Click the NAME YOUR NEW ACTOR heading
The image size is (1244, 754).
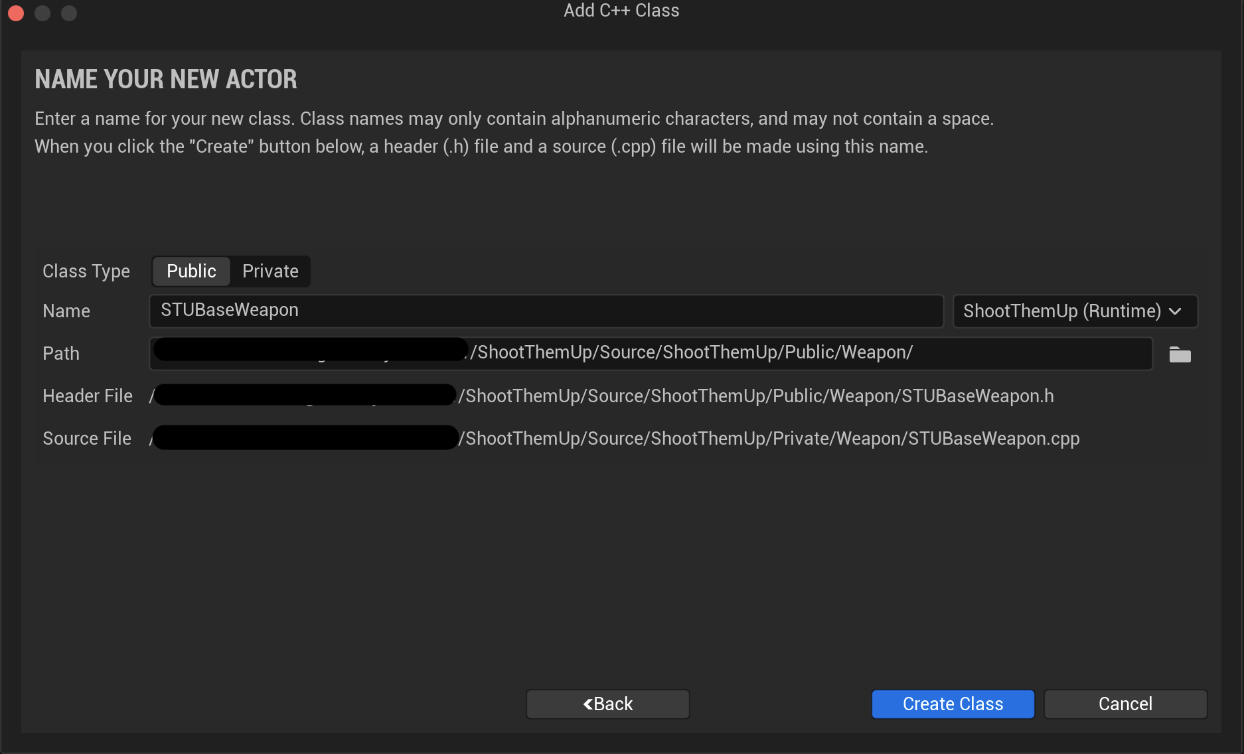(166, 80)
